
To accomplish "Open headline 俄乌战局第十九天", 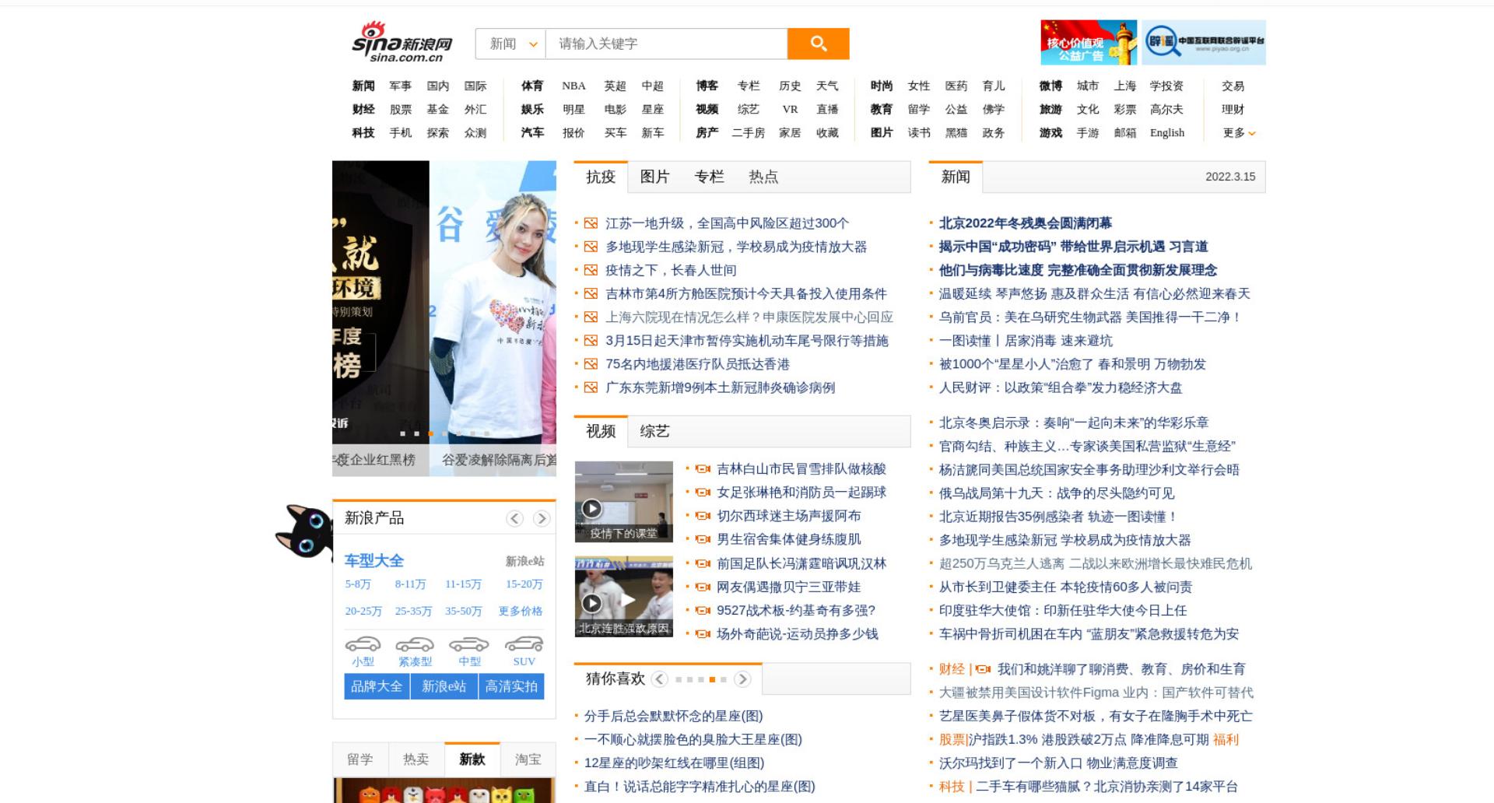I will coord(1057,493).
